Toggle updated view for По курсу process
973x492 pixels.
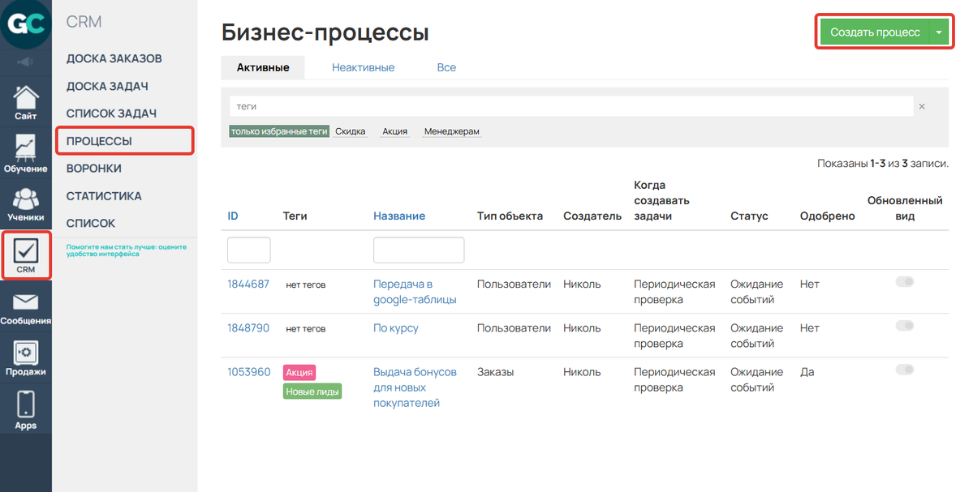pyautogui.click(x=904, y=326)
